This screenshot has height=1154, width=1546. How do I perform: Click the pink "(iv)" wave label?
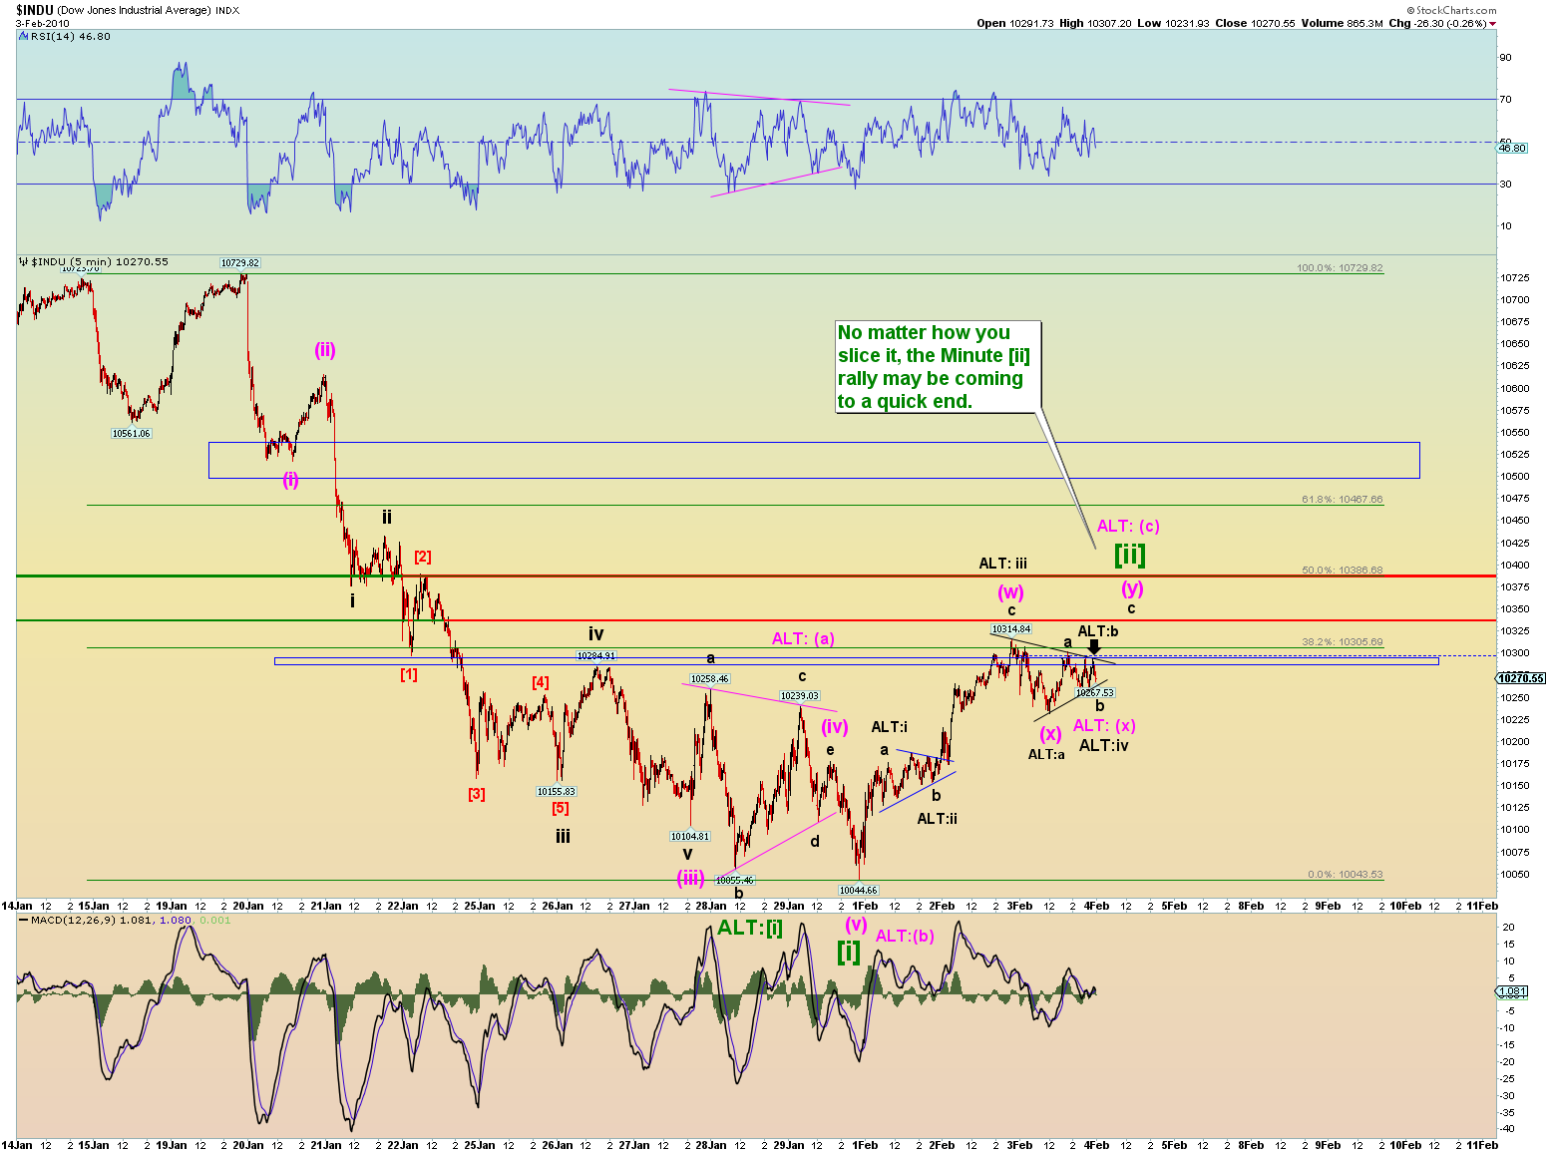tap(834, 726)
